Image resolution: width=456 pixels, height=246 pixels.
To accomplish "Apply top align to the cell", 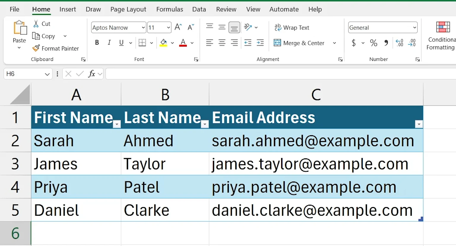I will pyautogui.click(x=210, y=27).
